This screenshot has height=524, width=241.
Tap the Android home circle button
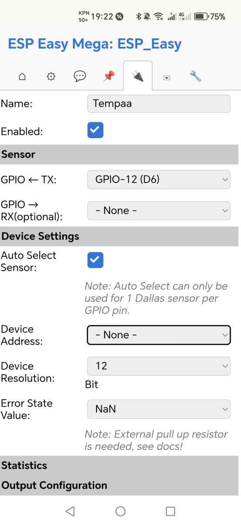120,511
